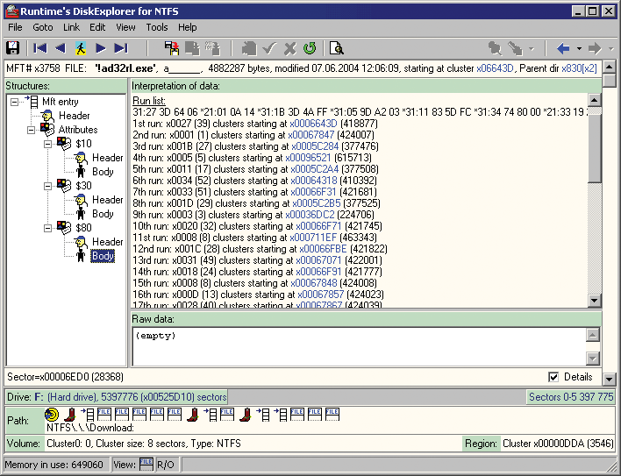
Task: Collapse the $80 attribute node
Action: (x=47, y=228)
